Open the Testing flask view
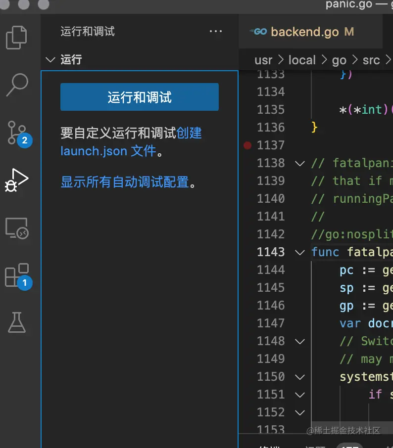393x448 pixels. click(x=17, y=322)
